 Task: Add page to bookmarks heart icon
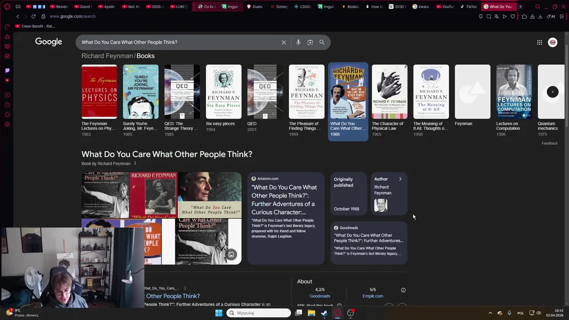coord(513,16)
